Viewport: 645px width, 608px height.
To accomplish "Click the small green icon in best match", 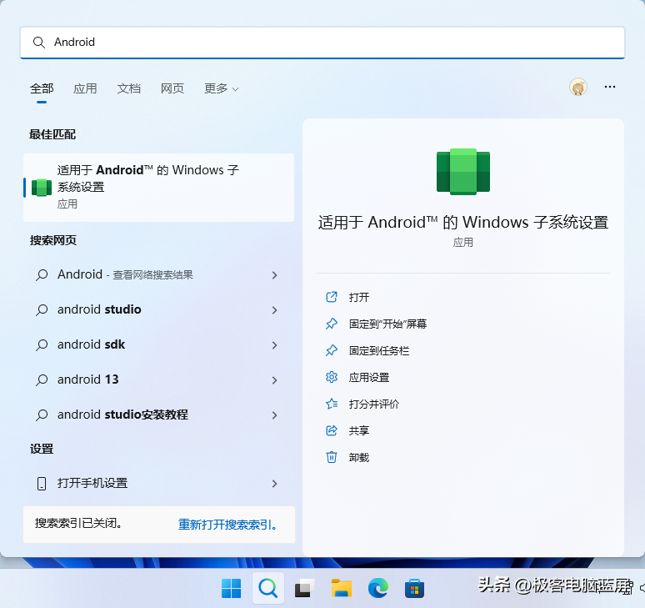I will point(42,188).
